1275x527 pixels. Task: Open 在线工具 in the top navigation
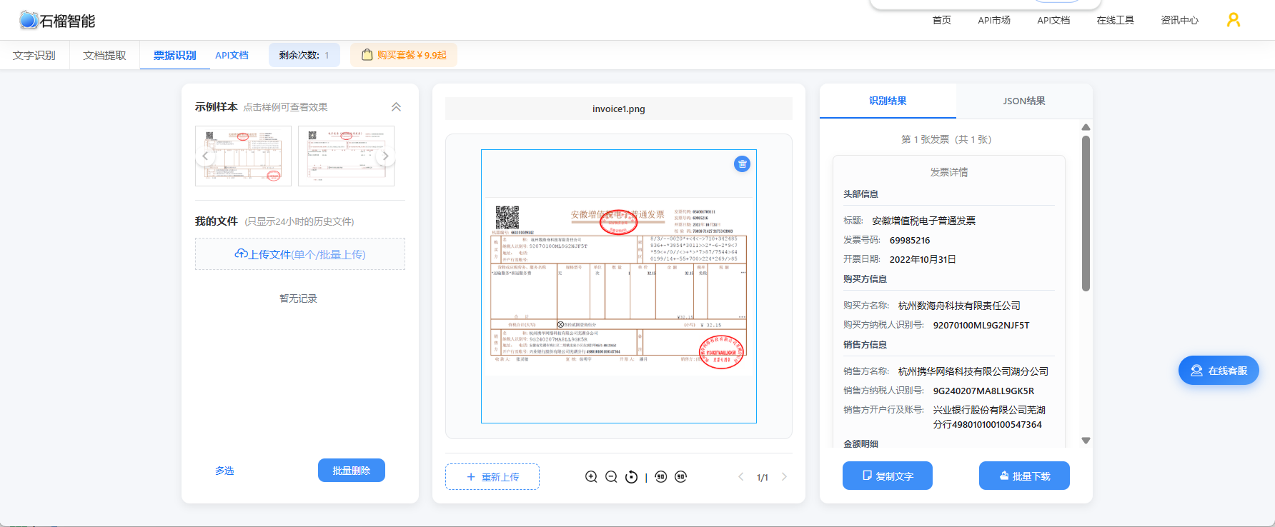pos(1116,20)
